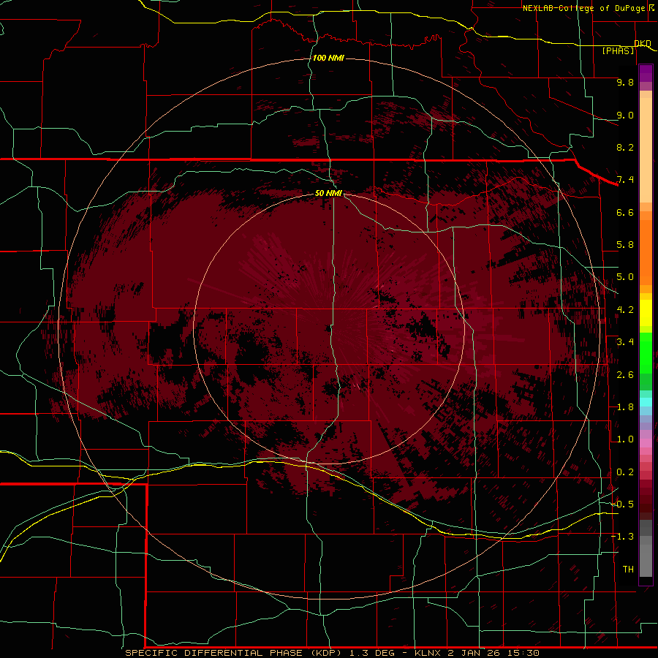
Task: Select the 3.4 value on the color scale
Action: click(625, 342)
